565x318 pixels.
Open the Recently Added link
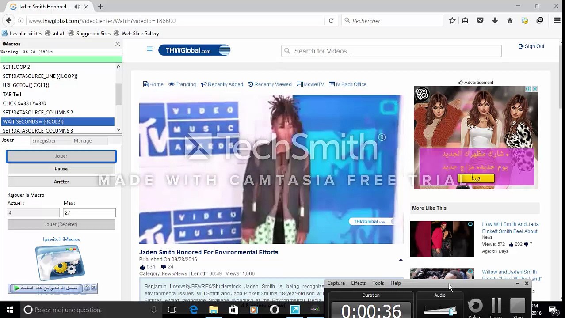[x=222, y=84]
